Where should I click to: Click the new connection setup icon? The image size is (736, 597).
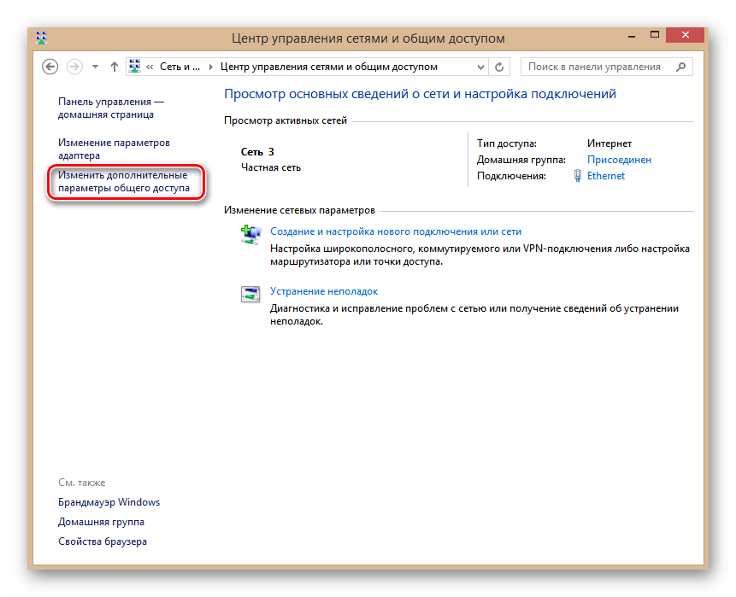pyautogui.click(x=250, y=236)
